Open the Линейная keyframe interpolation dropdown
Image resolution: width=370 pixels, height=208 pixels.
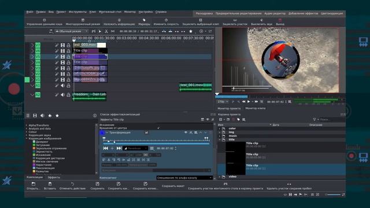135,148
